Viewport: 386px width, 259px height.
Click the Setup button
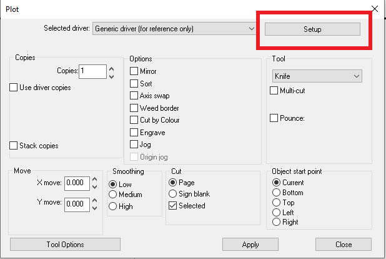tap(312, 29)
